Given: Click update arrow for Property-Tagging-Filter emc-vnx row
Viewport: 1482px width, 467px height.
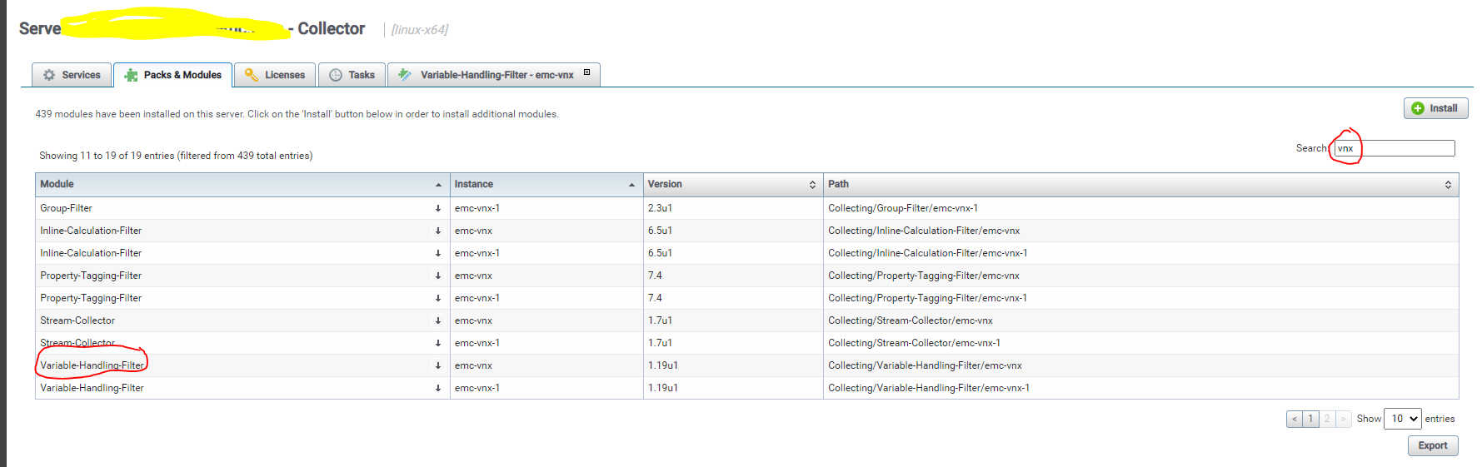Looking at the screenshot, I should (438, 276).
